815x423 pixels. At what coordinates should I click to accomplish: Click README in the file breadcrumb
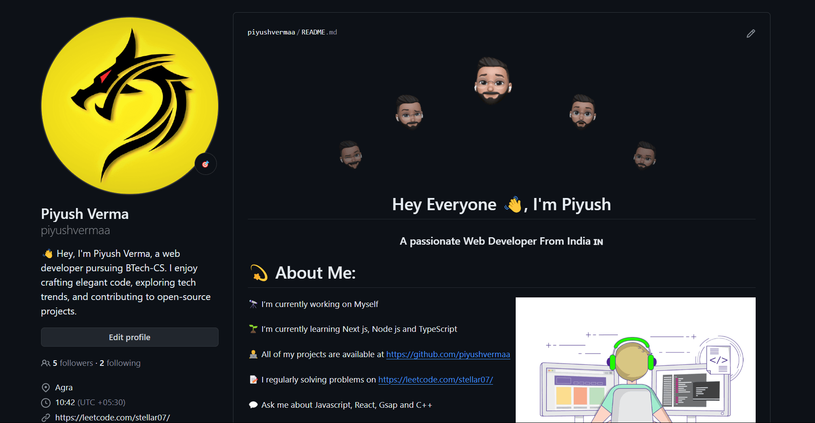coord(313,32)
